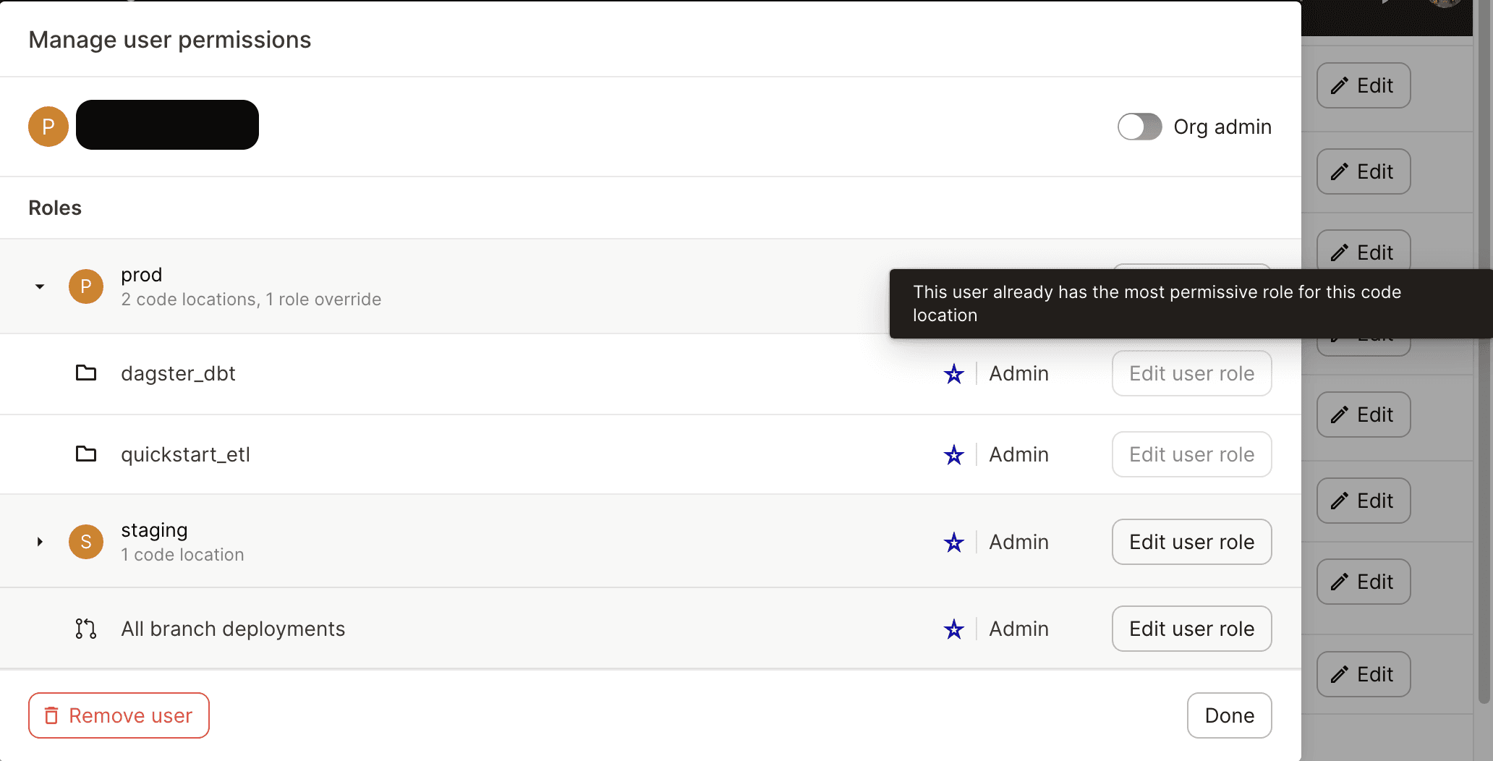This screenshot has width=1493, height=761.
Task: Click the Remove user button
Action: (x=119, y=715)
